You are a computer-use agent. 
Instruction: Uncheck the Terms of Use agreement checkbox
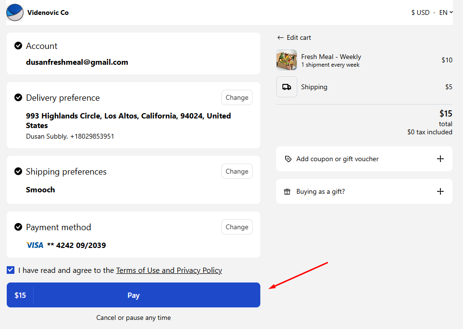pyautogui.click(x=11, y=270)
